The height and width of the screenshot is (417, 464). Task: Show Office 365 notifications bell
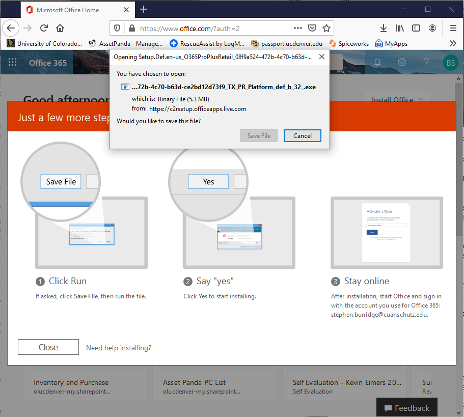[377, 62]
